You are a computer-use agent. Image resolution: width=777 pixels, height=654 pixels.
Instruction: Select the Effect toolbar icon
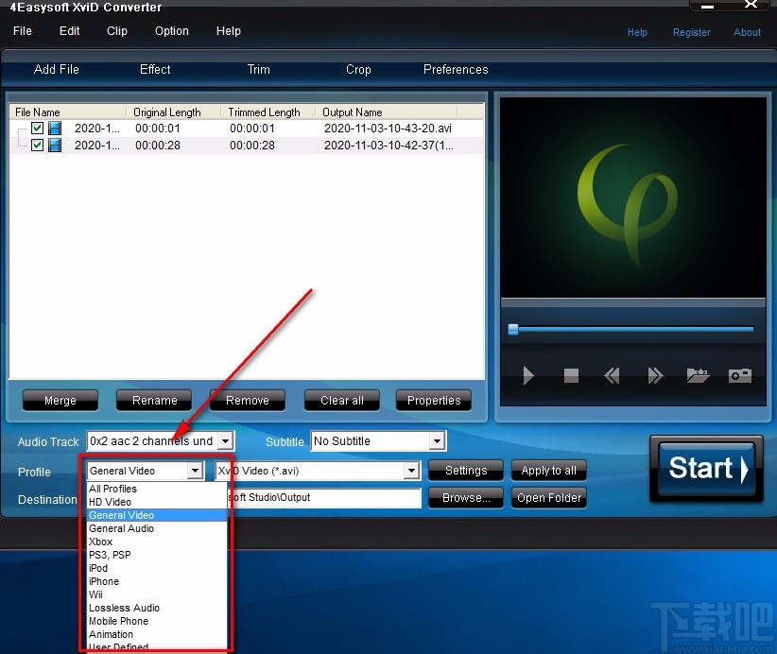154,69
